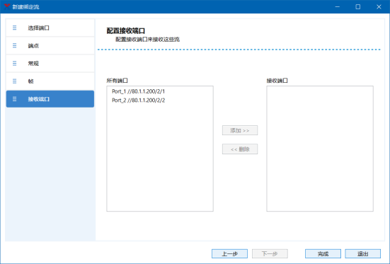Click the 完成 button to finish
The height and width of the screenshot is (264, 390).
tap(323, 254)
